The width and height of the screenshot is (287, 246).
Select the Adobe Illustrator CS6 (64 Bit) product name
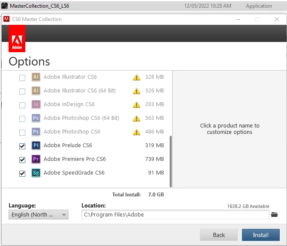80,90
